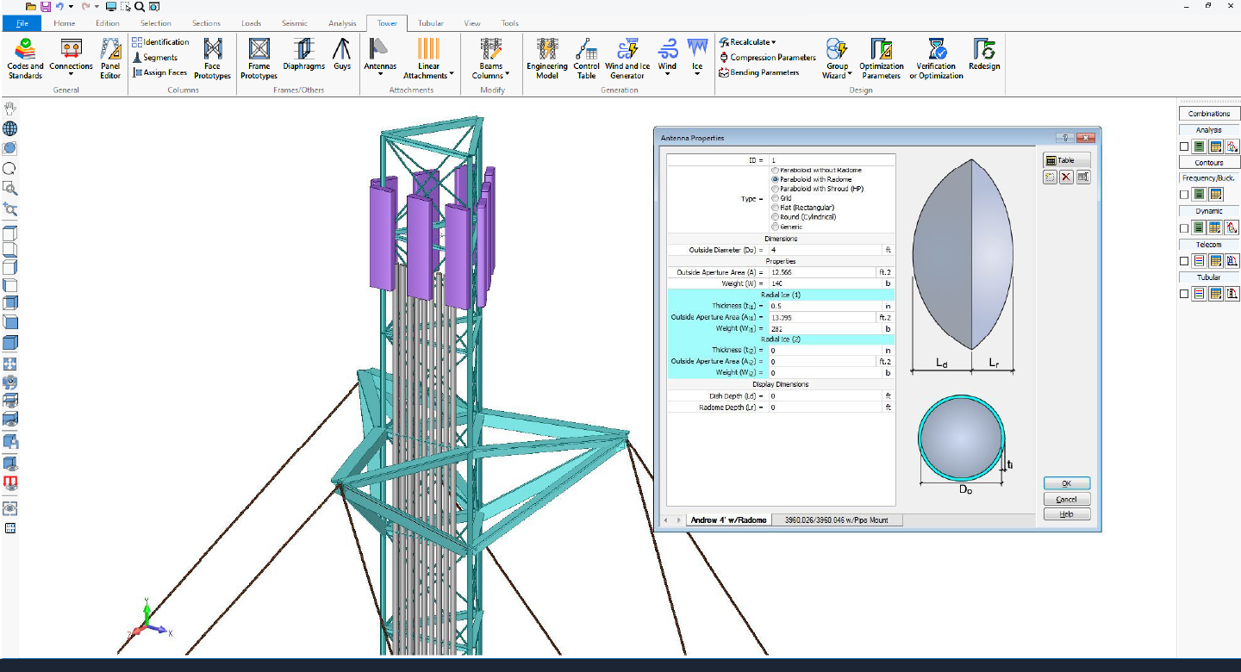This screenshot has width=1241, height=672.
Task: Open the Panel Editor
Action: coord(110,58)
